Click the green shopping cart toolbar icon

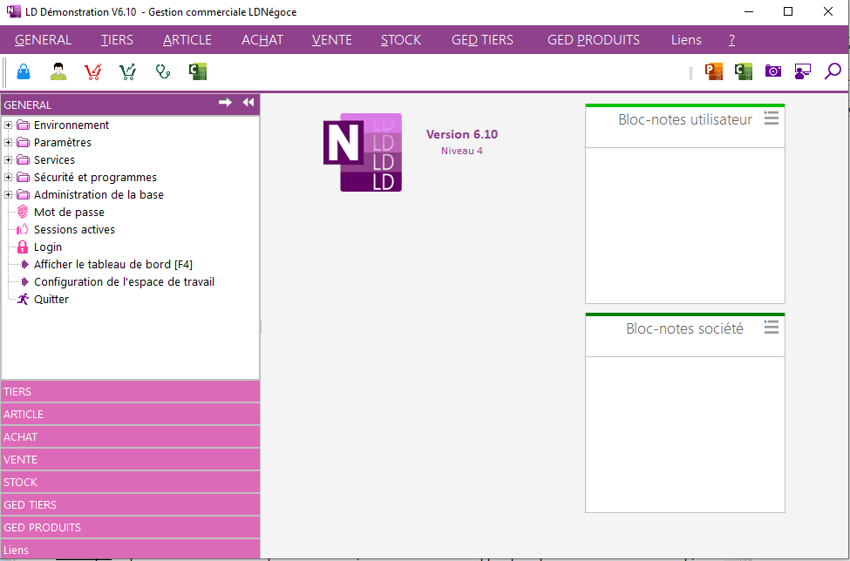pyautogui.click(x=128, y=71)
